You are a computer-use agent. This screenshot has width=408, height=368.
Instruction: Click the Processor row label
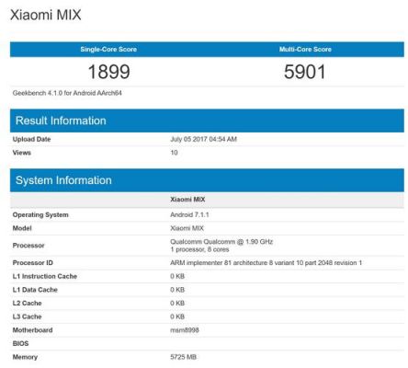point(28,246)
